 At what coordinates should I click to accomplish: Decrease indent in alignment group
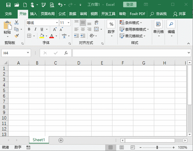[77, 36]
